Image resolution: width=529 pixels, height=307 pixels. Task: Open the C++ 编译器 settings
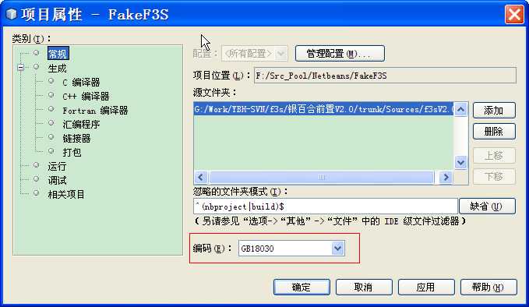pyautogui.click(x=86, y=96)
